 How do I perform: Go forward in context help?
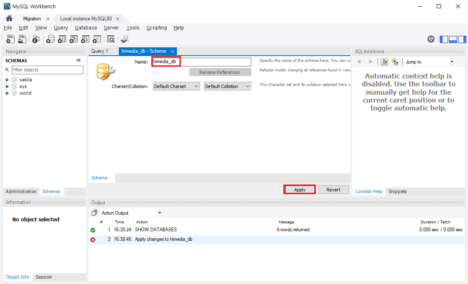point(371,62)
